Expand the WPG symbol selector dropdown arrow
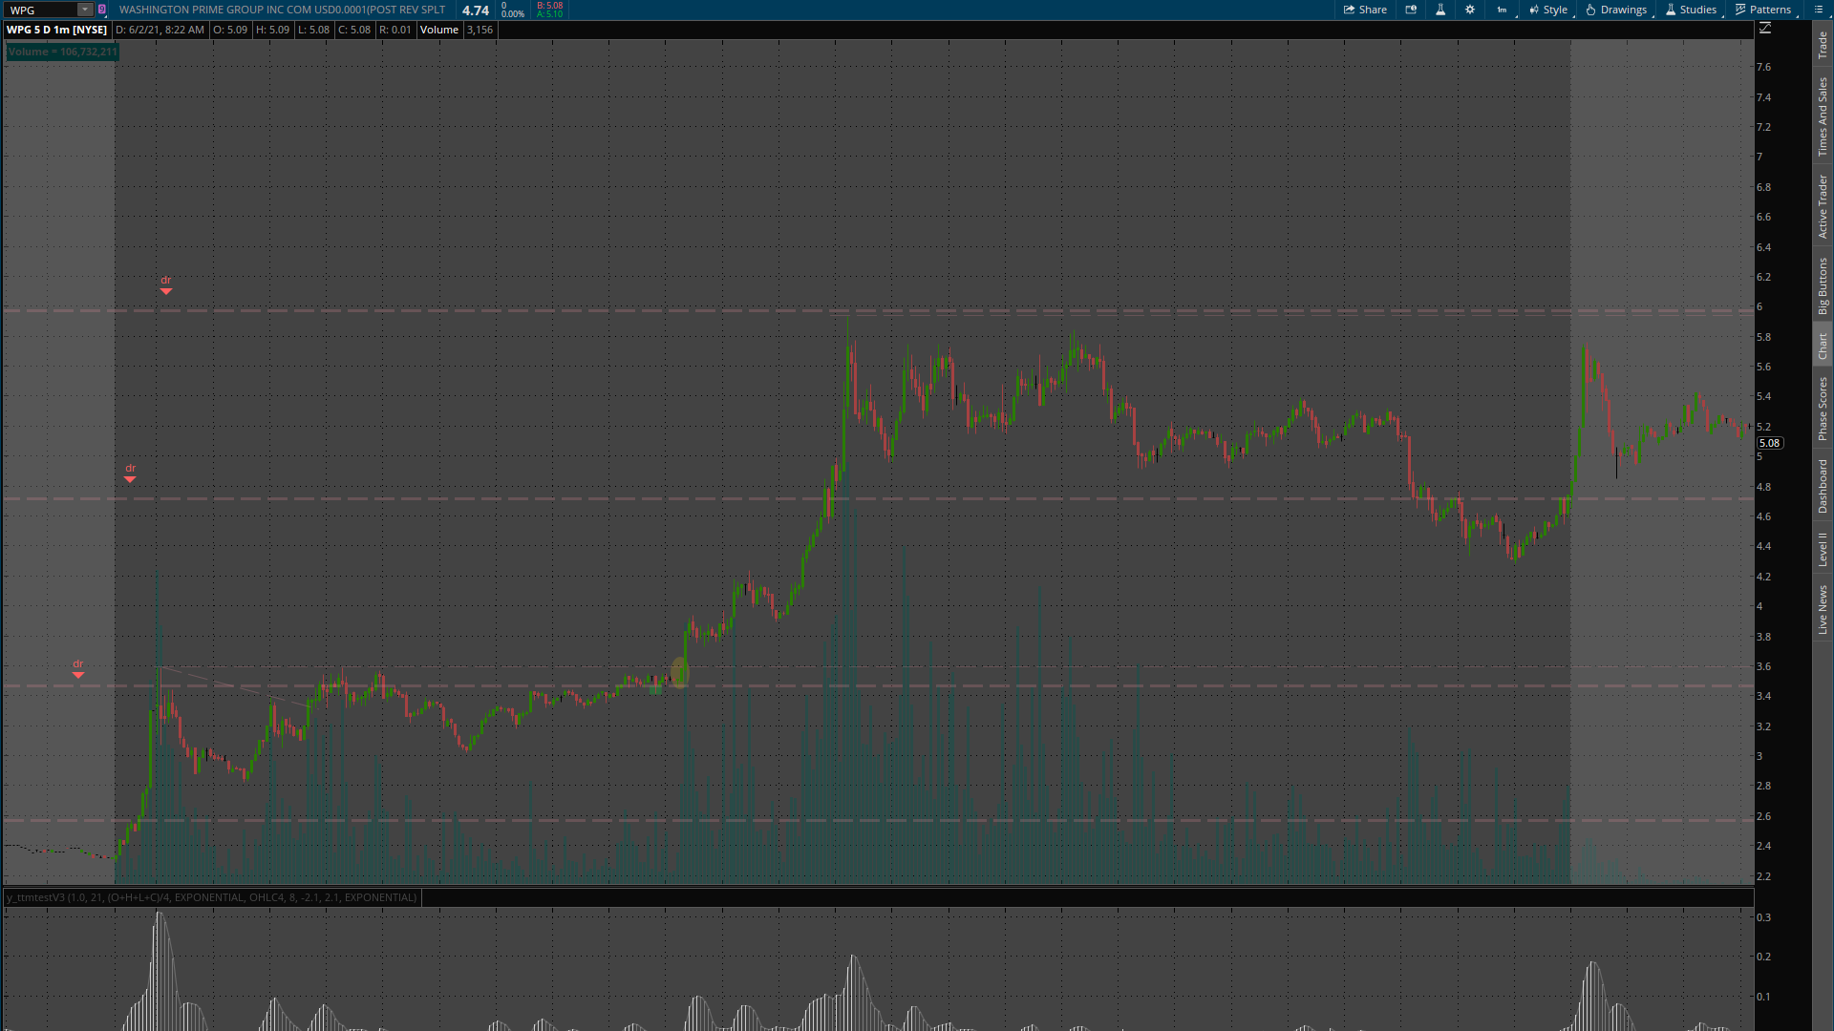Viewport: 1834px width, 1031px height. pyautogui.click(x=85, y=10)
